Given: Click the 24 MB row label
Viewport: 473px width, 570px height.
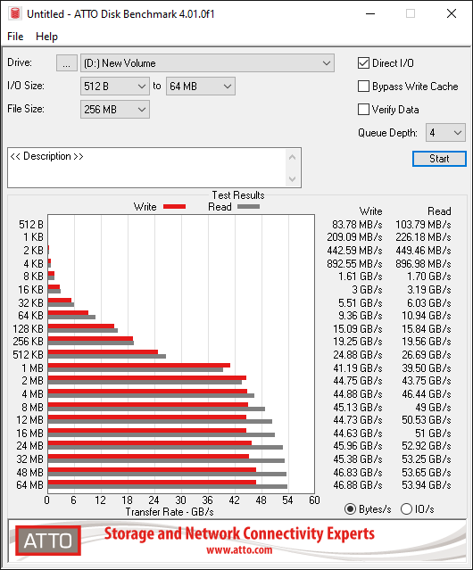Looking at the screenshot, I should click(x=29, y=446).
